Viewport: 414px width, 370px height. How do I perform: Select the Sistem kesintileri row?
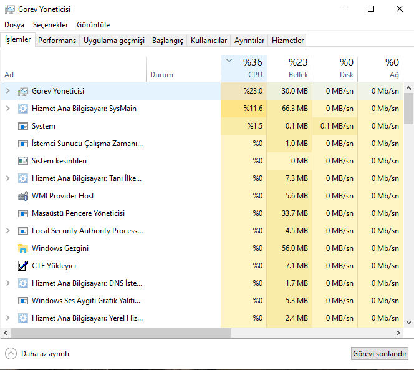[x=202, y=161]
